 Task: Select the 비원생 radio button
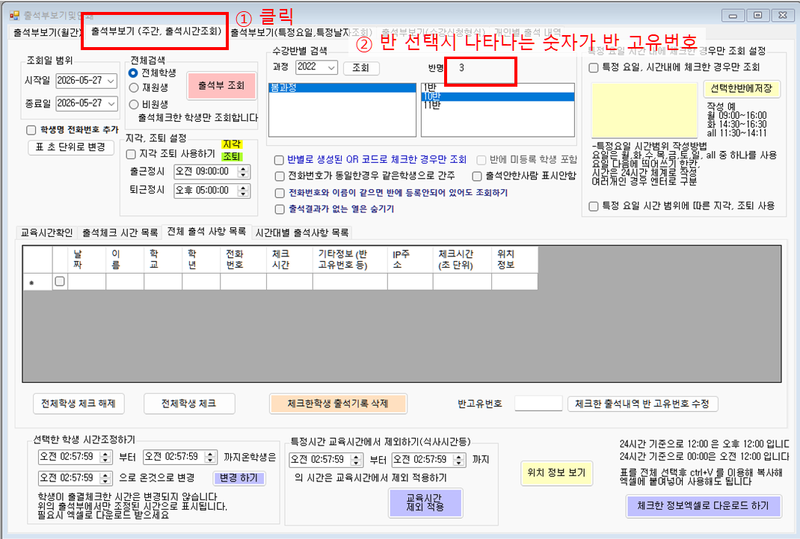[134, 104]
